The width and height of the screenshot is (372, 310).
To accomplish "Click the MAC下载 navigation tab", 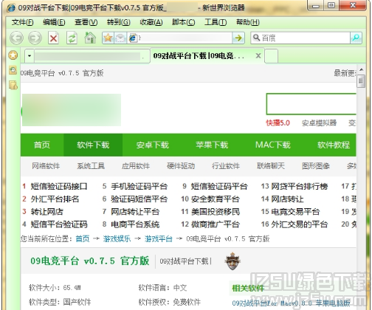I will coord(273,145).
